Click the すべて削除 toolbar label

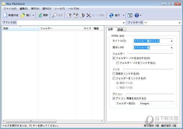pos(98,15)
